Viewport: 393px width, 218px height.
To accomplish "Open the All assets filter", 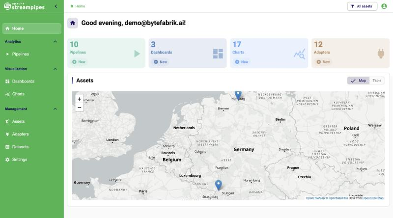I will click(x=362, y=6).
